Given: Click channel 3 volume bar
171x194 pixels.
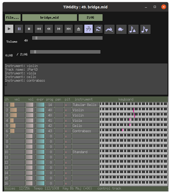Looking at the screenshot, I should pos(31,115).
